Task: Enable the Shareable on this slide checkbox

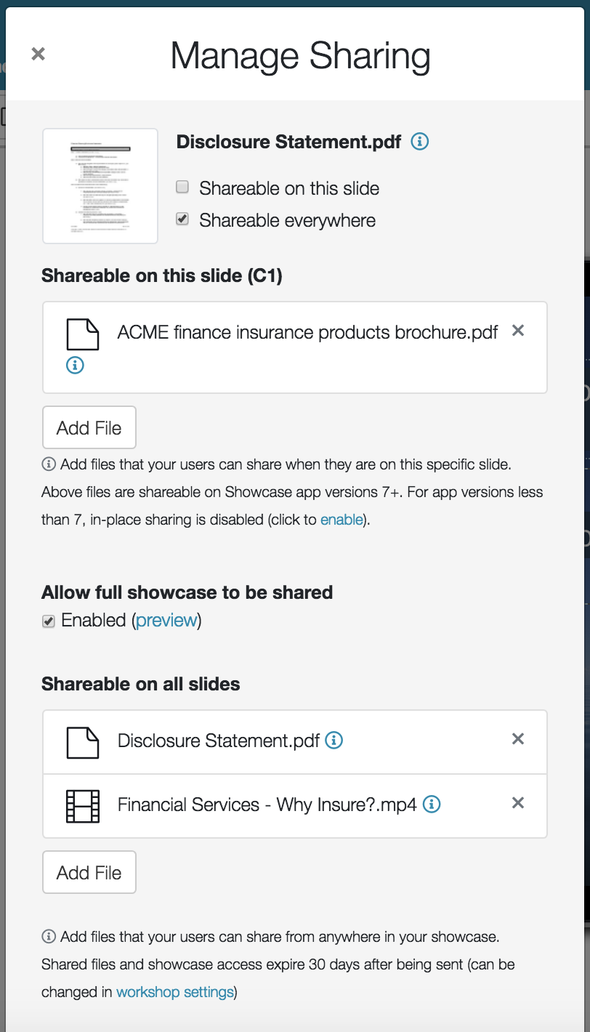Action: tap(182, 188)
